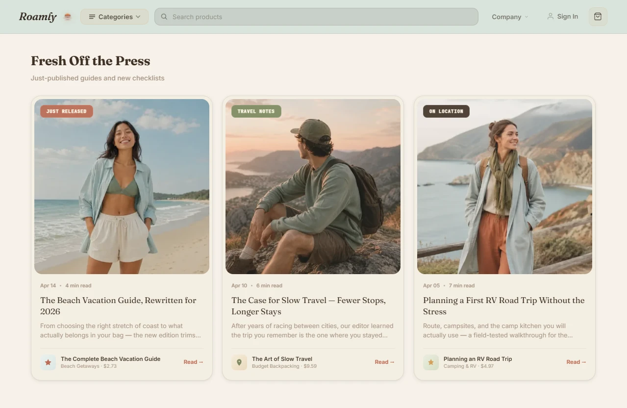Click Planning an RV Road Trip product
Viewport: 627px width, 408px height.
point(477,359)
